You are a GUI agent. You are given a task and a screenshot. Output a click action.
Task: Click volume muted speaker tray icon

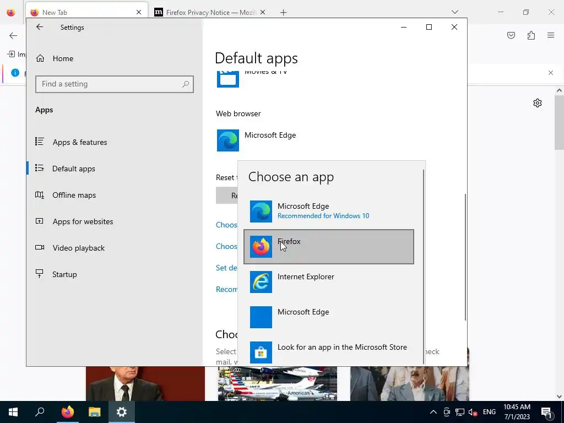473,412
